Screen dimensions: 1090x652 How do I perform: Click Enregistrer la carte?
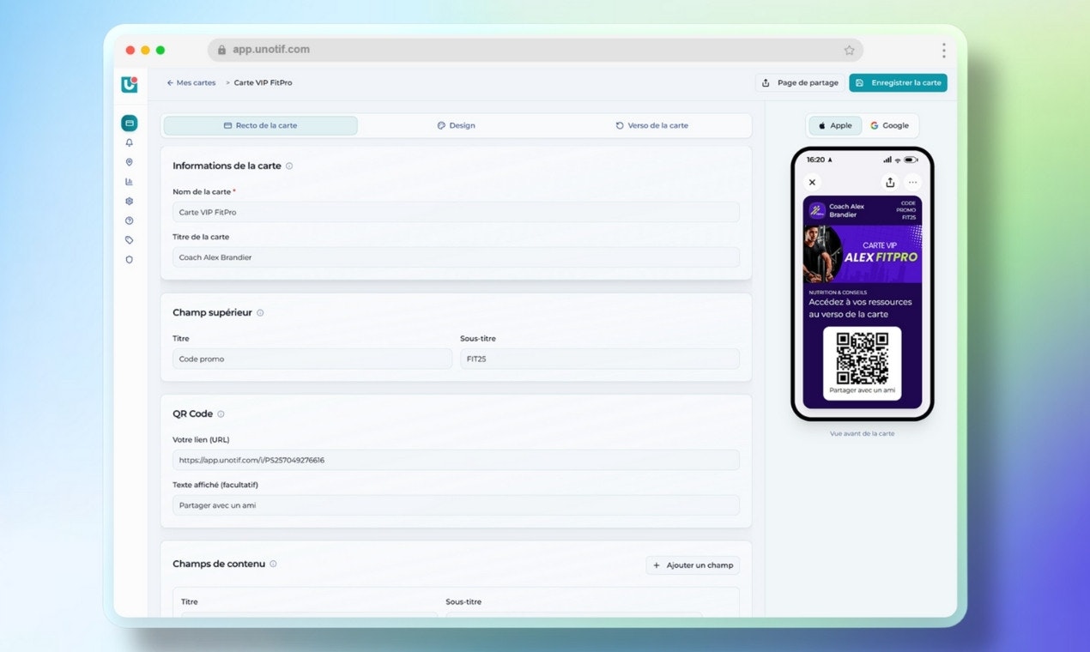click(898, 82)
